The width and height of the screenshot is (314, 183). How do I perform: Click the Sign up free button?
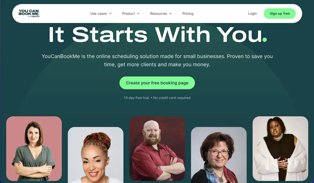click(x=280, y=14)
